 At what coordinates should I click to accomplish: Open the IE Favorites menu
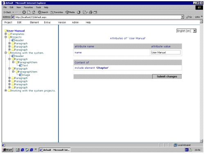(x=28, y=7)
